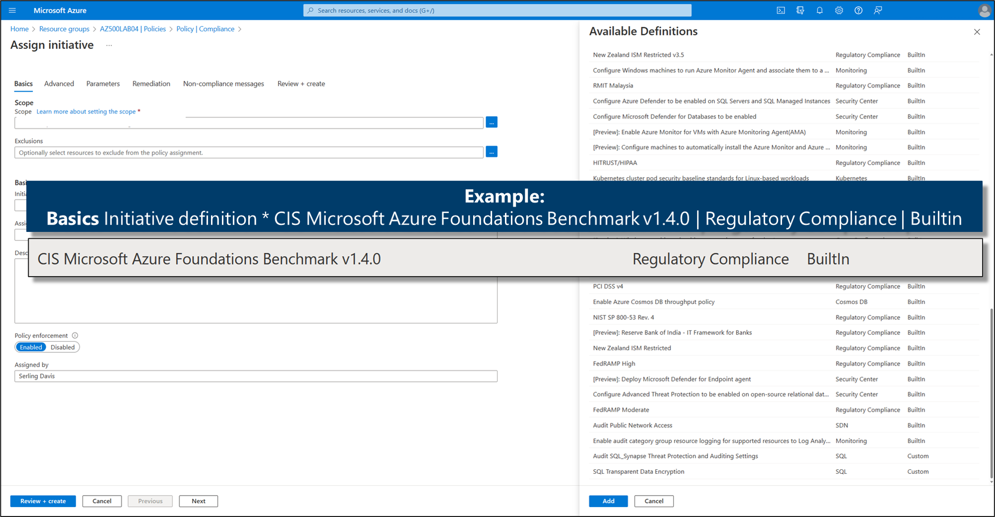
Task: Open Policy | Compliance breadcrumb
Action: 205,29
